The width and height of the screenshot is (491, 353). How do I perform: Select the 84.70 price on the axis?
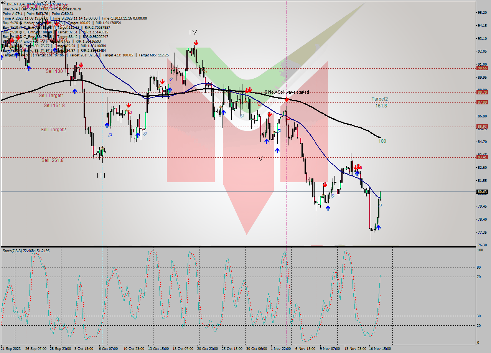tap(482, 142)
